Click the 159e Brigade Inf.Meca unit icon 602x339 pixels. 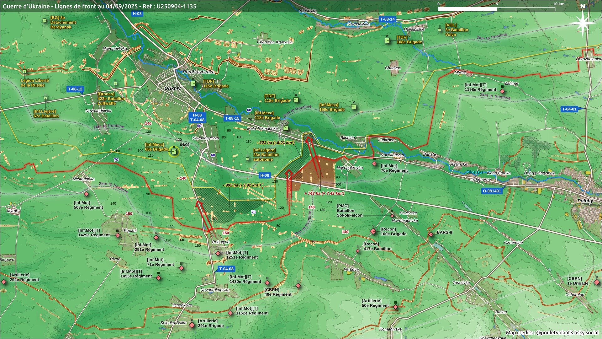tap(354, 107)
